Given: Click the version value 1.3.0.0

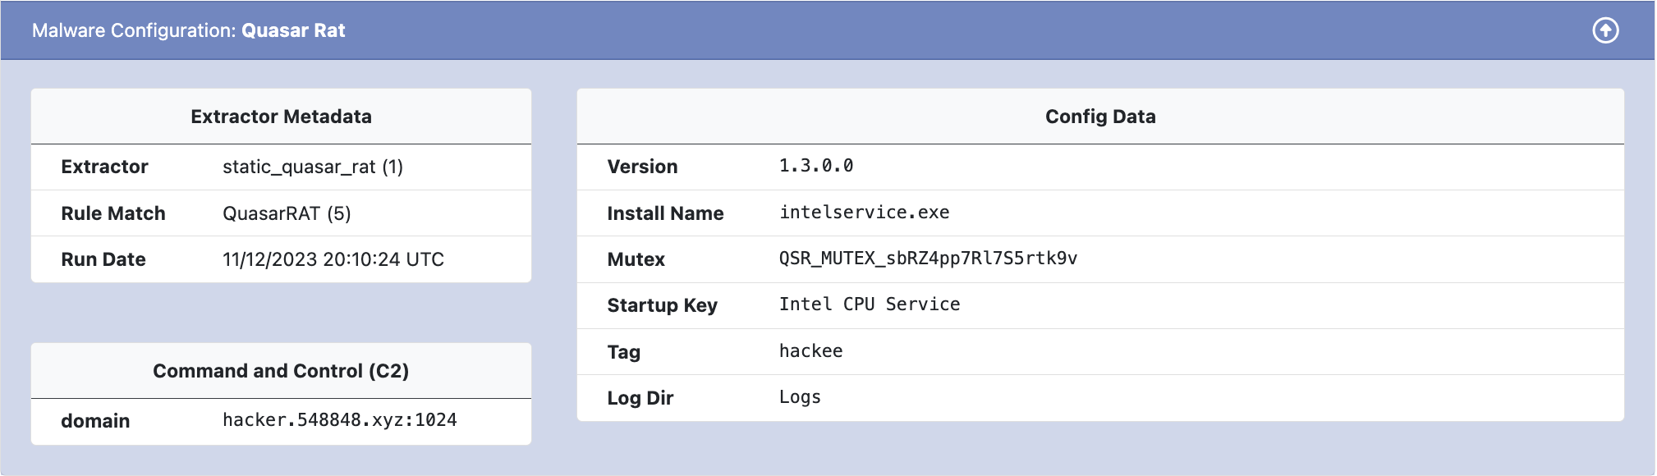Looking at the screenshot, I should (x=815, y=166).
